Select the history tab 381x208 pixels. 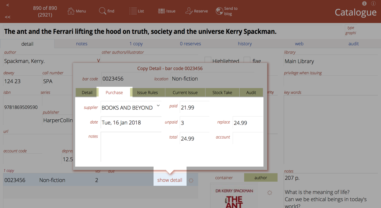245,44
